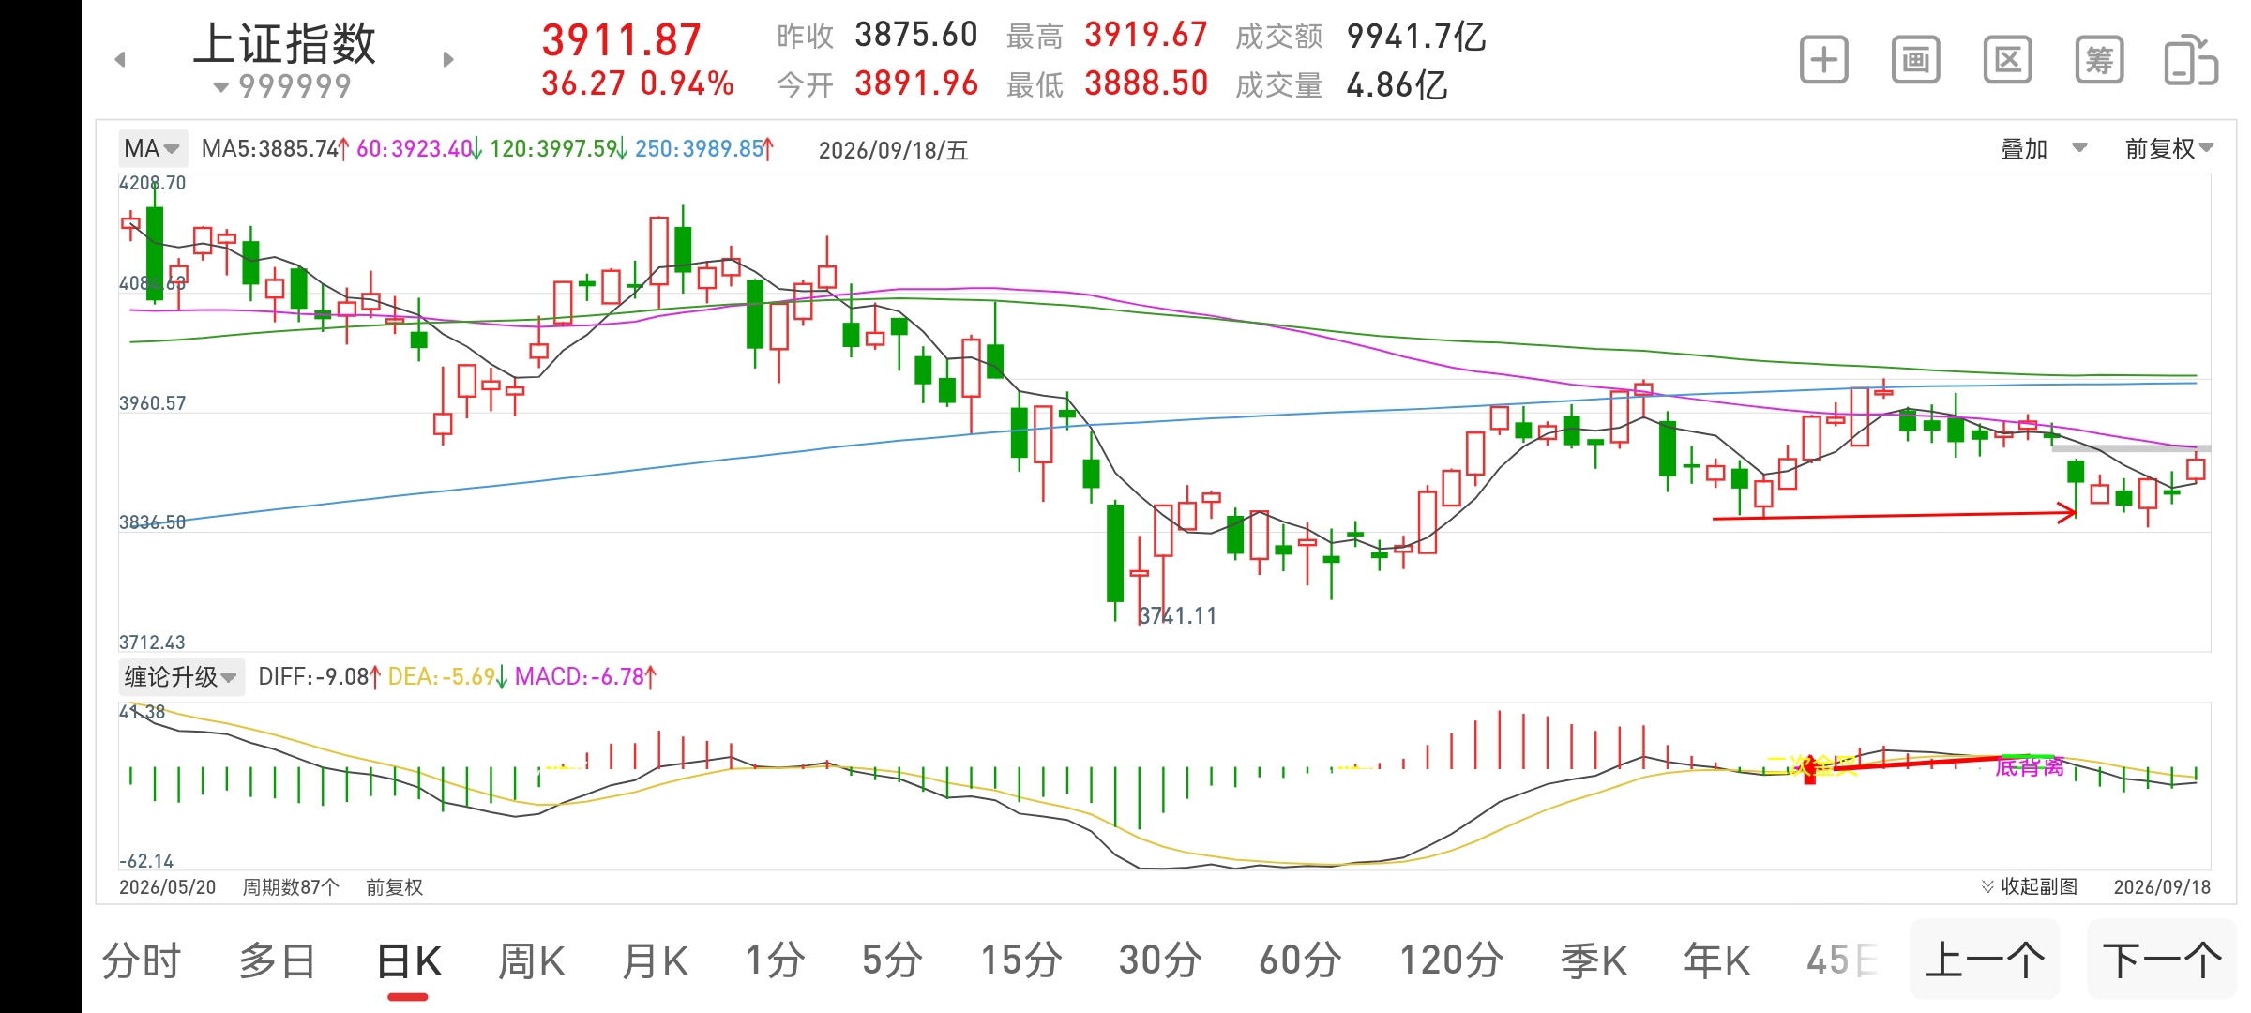Image resolution: width=2251 pixels, height=1013 pixels.
Task: Expand stock code 999999 selector
Action: coord(282,87)
